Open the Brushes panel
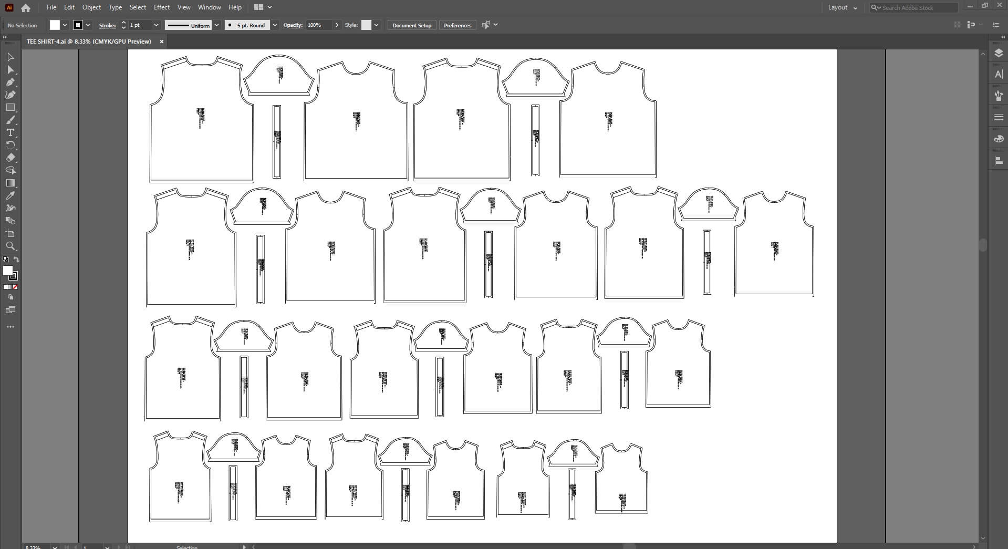Image resolution: width=1008 pixels, height=549 pixels. [999, 96]
